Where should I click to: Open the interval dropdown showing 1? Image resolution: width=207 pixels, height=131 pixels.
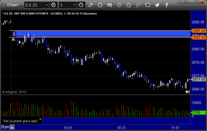(67, 5)
